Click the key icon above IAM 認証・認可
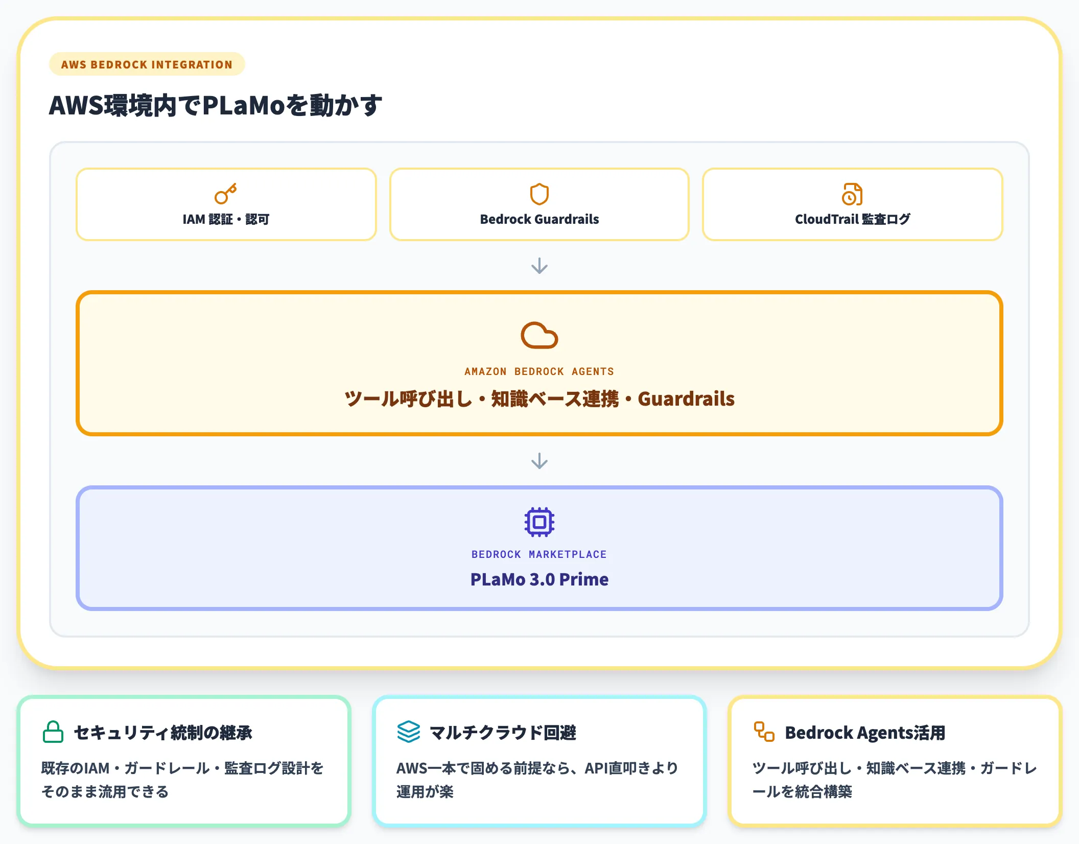 point(226,194)
